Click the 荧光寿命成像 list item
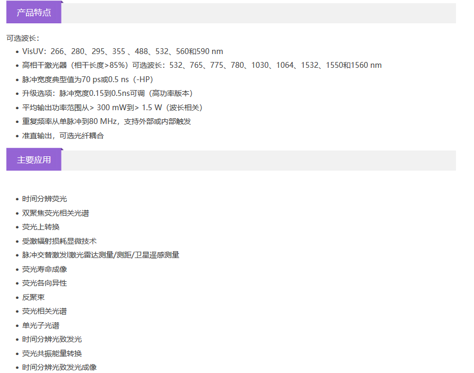This screenshot has height=373, width=474. [x=45, y=269]
